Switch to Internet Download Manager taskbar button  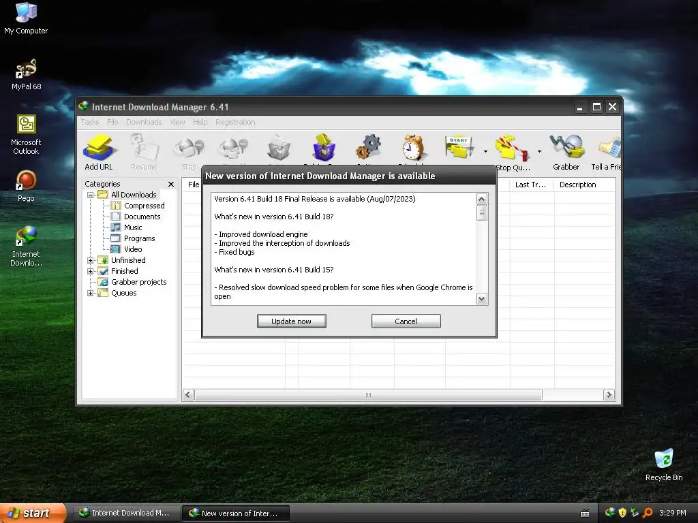[125, 513]
